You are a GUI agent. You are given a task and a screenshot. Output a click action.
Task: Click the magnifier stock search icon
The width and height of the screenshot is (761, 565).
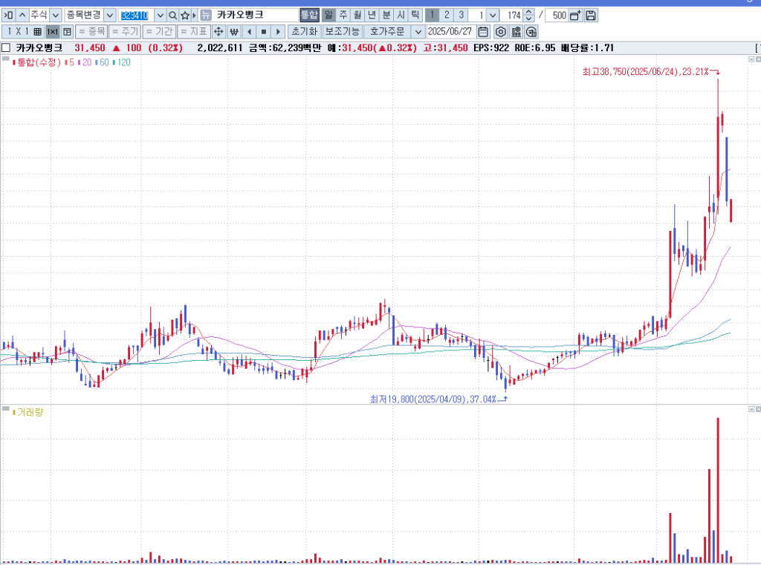(172, 15)
